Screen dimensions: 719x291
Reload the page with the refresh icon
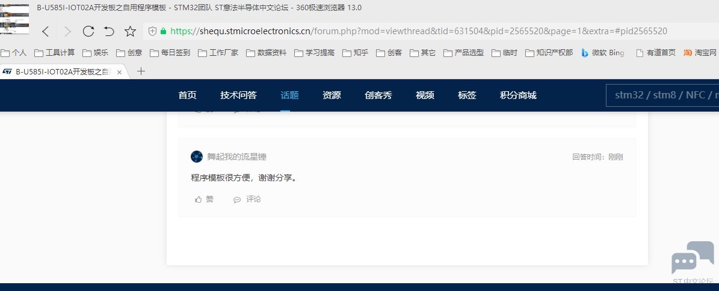(88, 31)
